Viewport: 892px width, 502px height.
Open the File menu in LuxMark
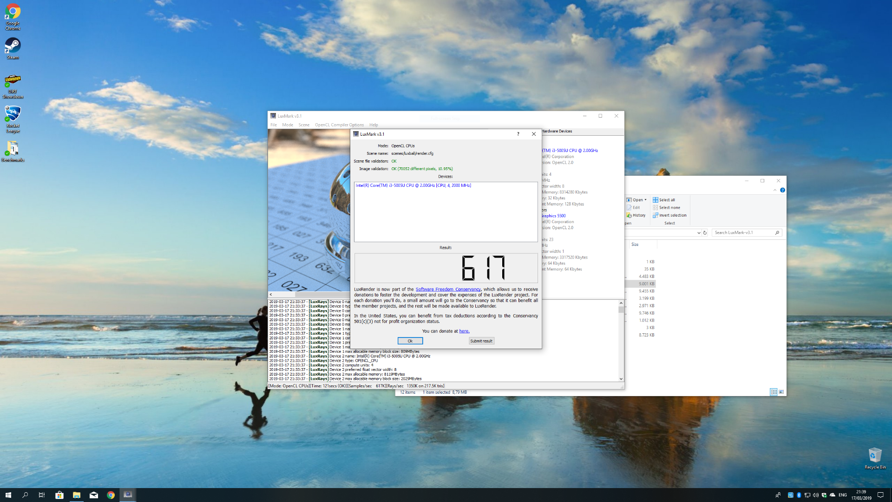point(274,125)
